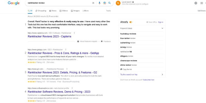This screenshot has width=206, height=103.
Task: Click the plus icon beside Save URLs
Action: tap(147, 22)
